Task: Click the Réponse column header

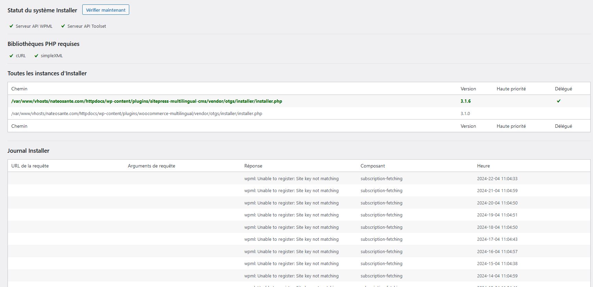Action: [x=253, y=166]
